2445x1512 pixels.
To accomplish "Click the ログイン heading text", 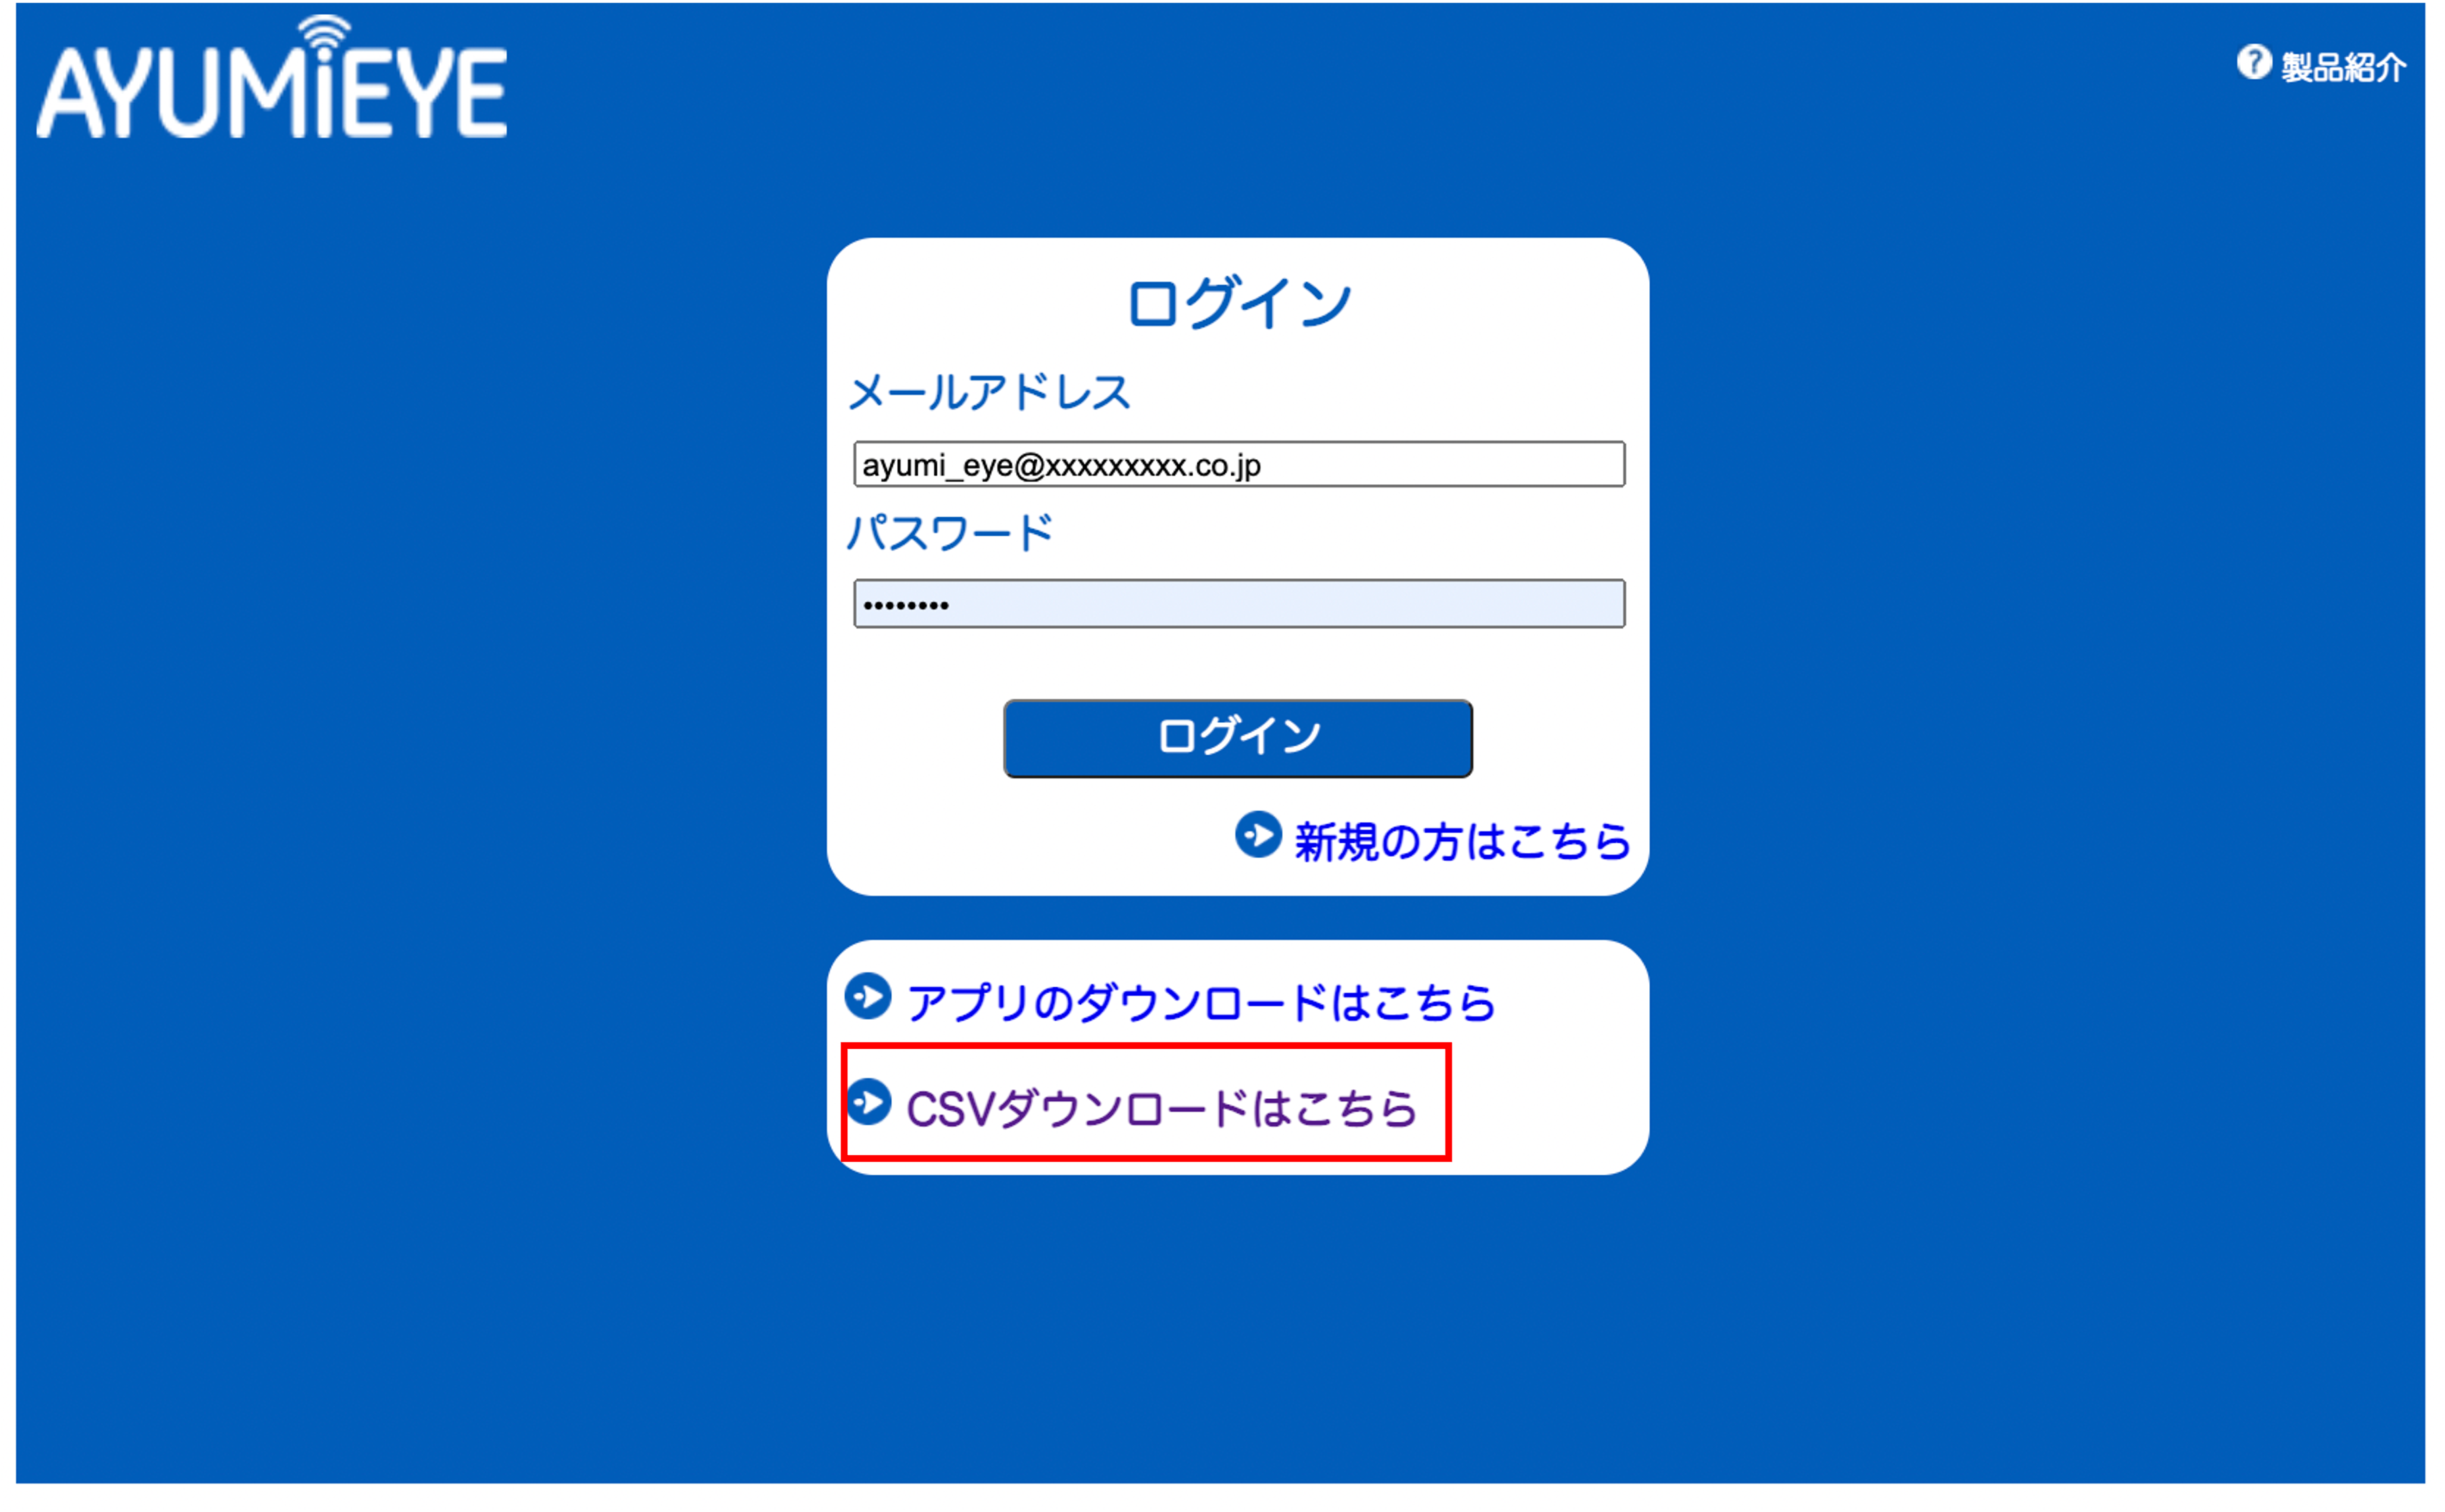I will 1239,304.
